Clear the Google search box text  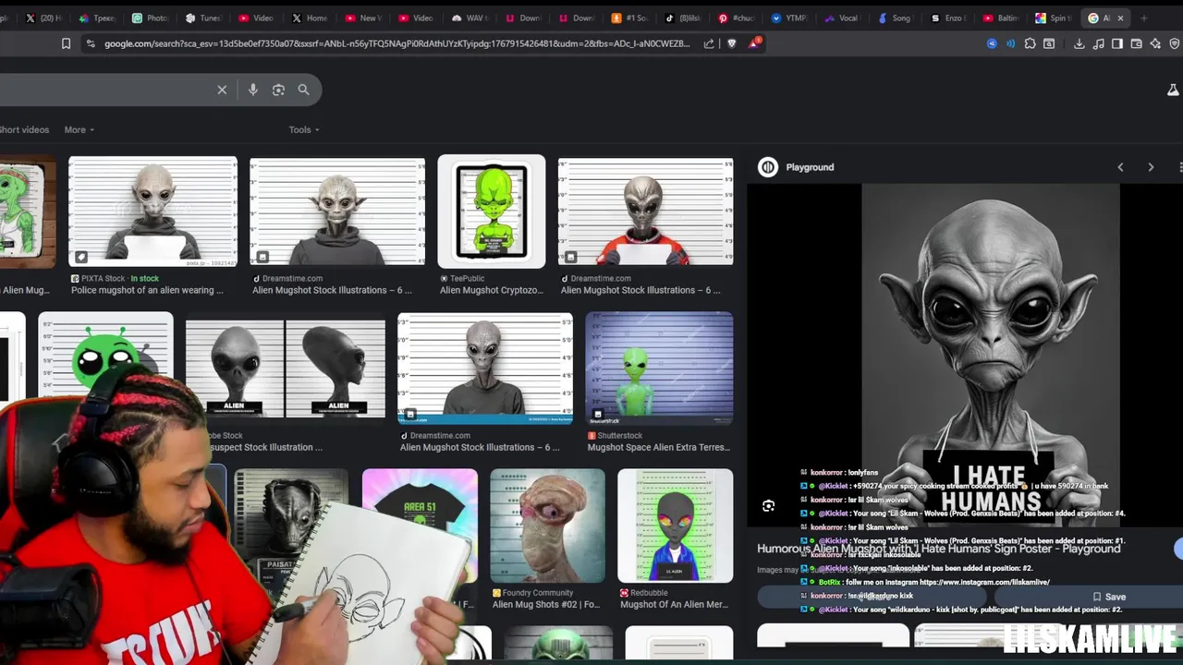(222, 90)
